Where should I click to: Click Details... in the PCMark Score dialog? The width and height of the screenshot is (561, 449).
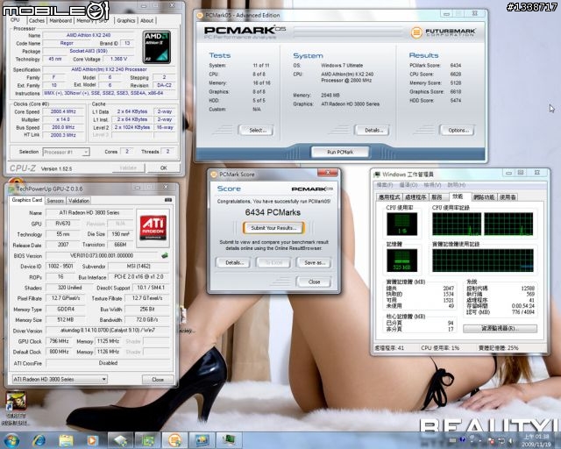pos(234,262)
